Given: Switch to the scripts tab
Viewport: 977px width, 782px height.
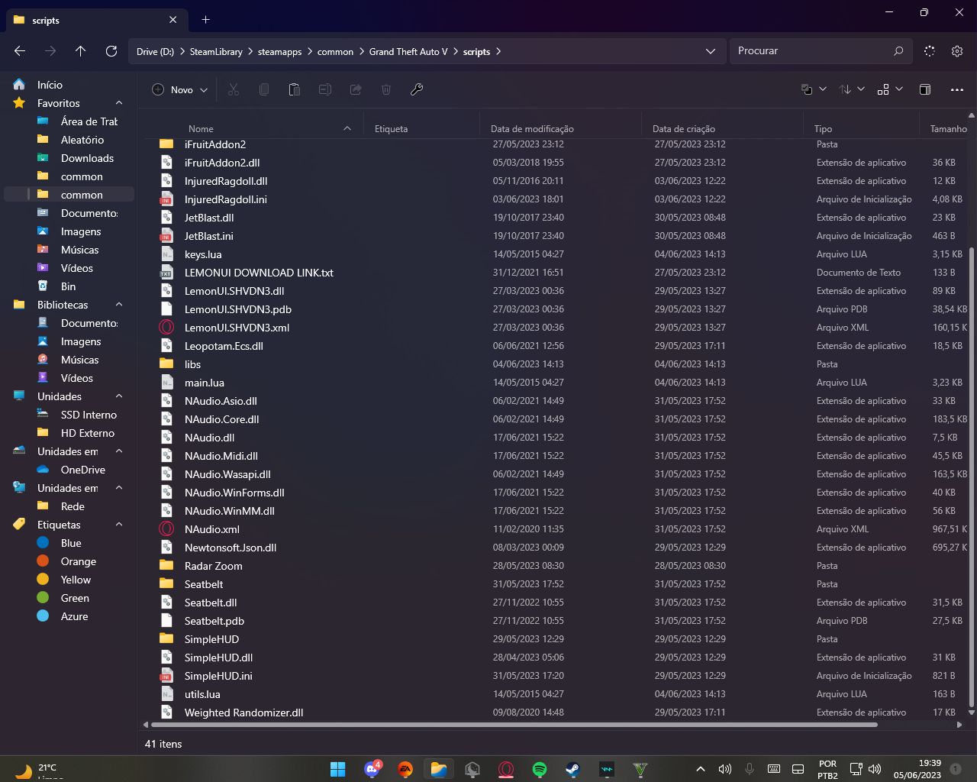Looking at the screenshot, I should (x=95, y=20).
